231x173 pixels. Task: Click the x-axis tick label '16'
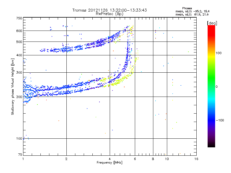pyautogui.click(x=196, y=159)
